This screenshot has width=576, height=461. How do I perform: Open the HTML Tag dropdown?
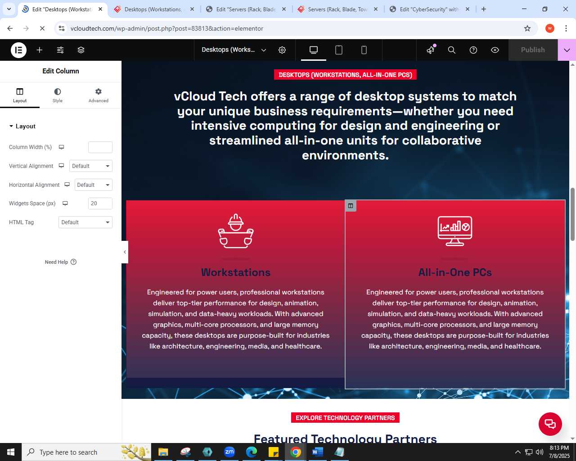tap(85, 222)
